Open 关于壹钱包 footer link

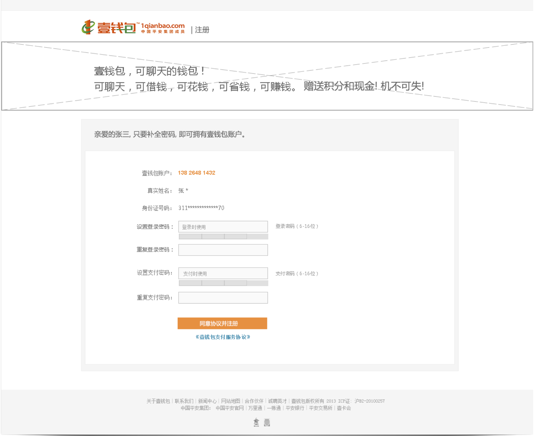tap(158, 401)
